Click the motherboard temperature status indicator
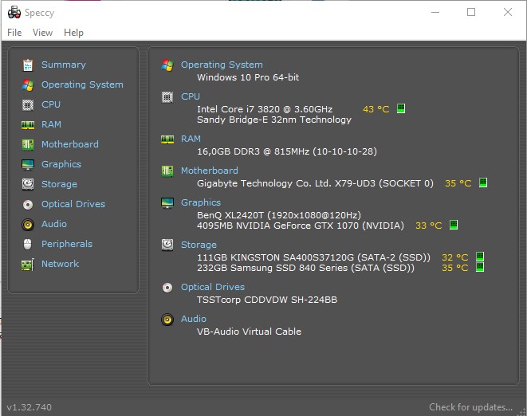The width and height of the screenshot is (527, 416). click(483, 182)
